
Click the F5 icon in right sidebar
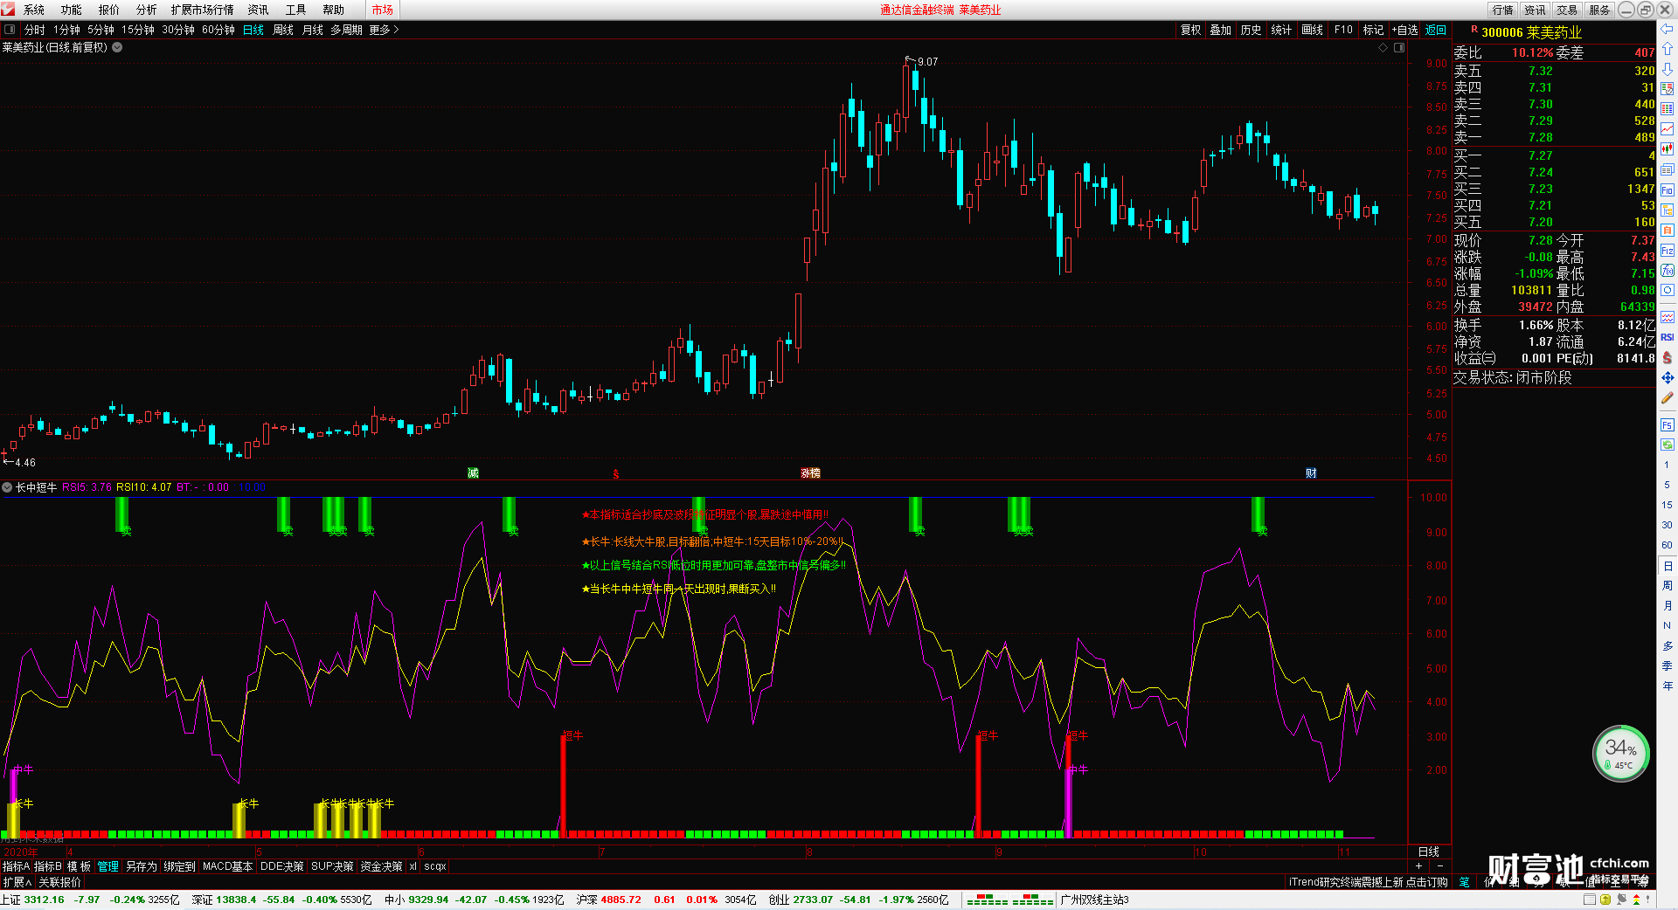coord(1668,425)
